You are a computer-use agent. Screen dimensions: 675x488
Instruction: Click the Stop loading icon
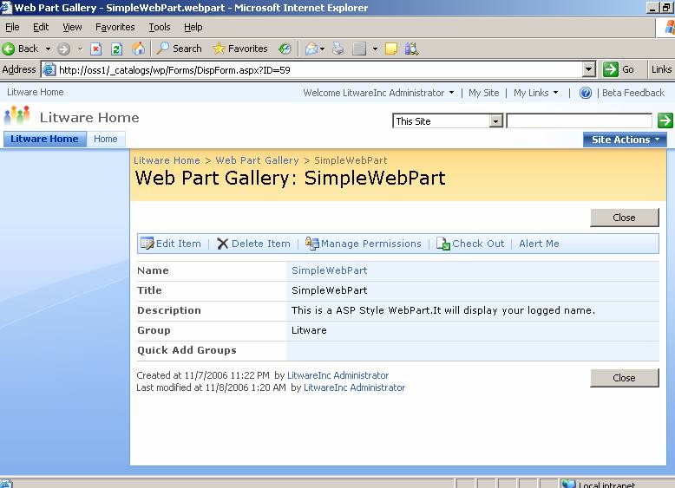[96, 49]
